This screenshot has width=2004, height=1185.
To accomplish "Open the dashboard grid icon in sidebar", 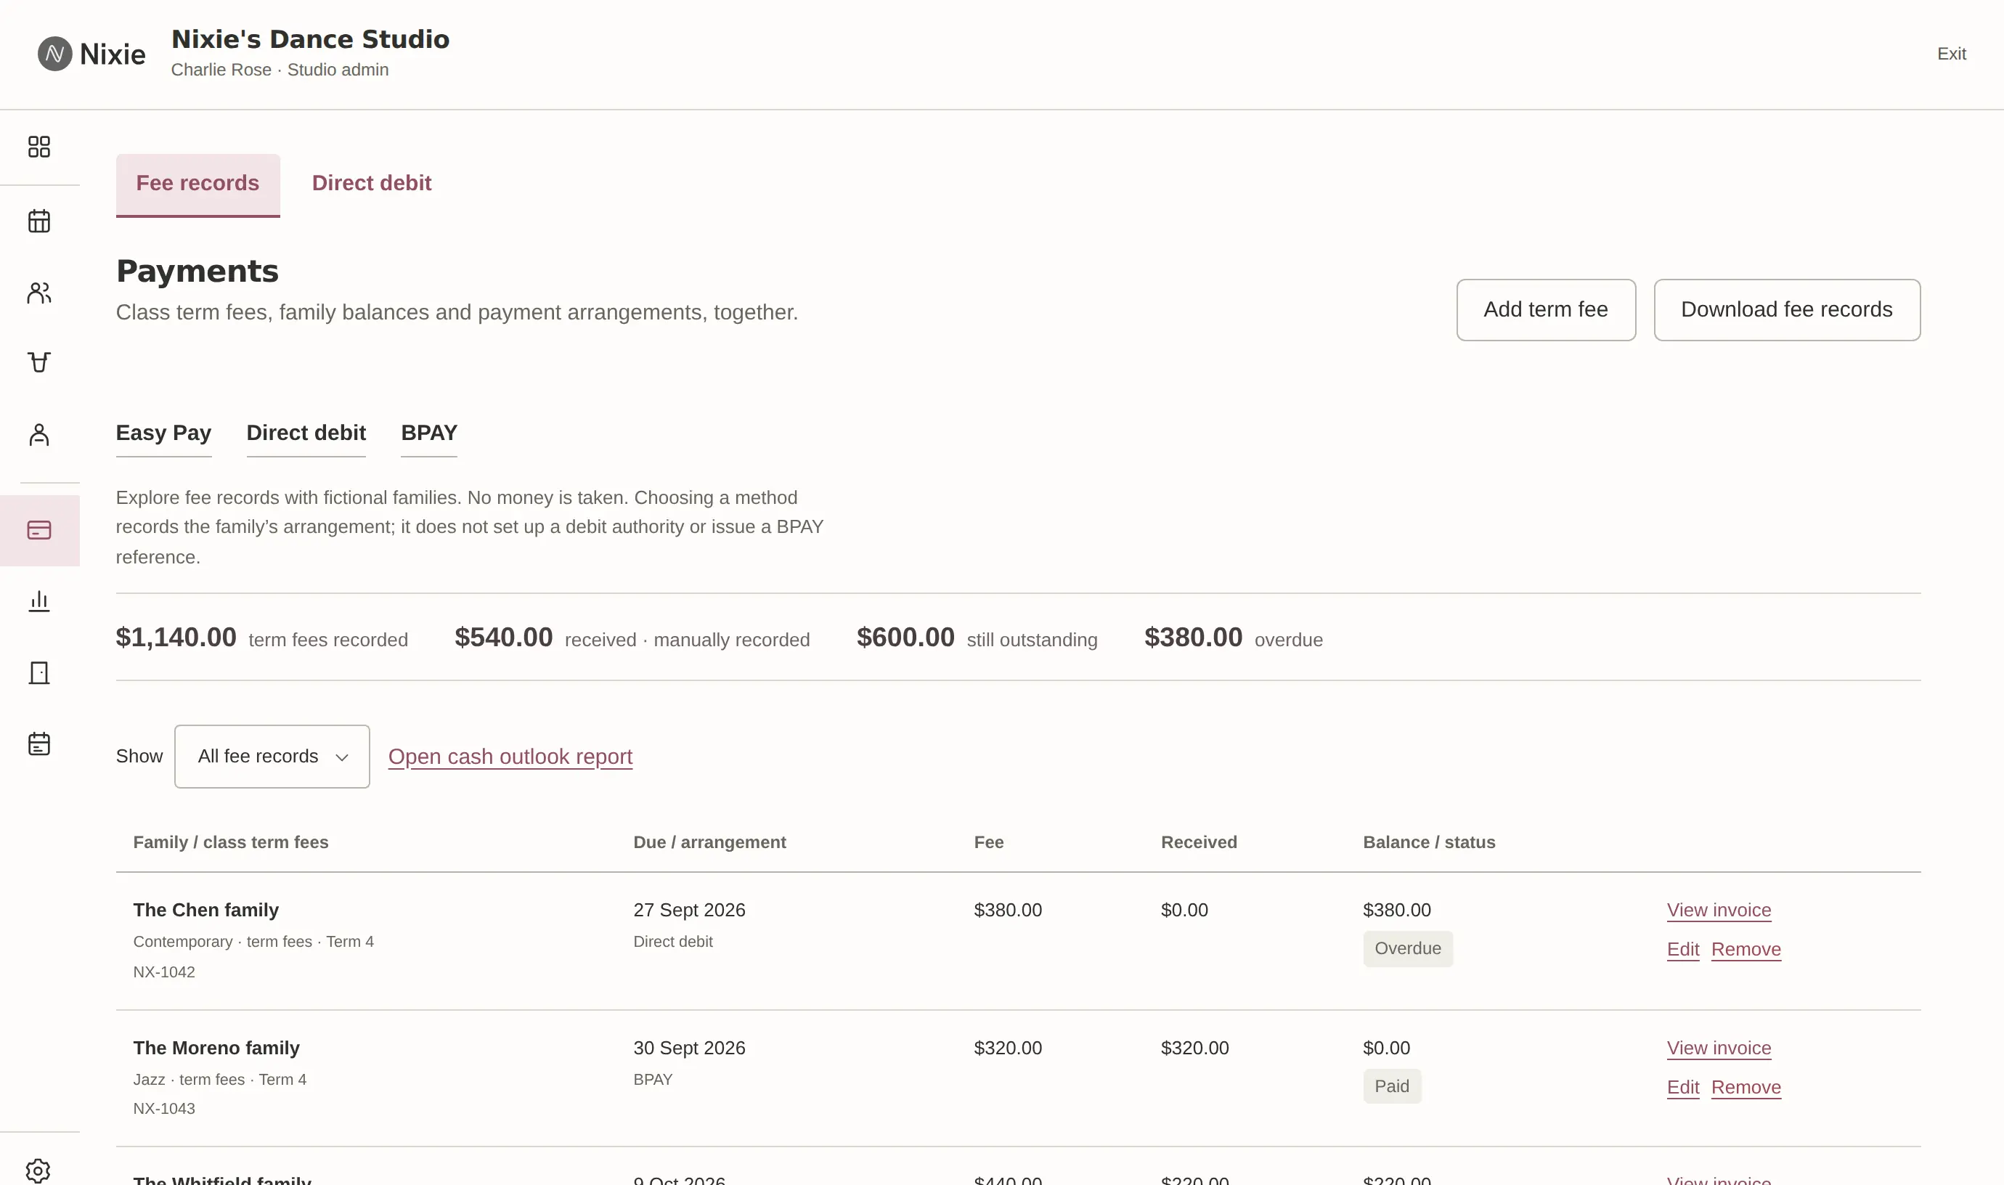I will click(x=39, y=147).
